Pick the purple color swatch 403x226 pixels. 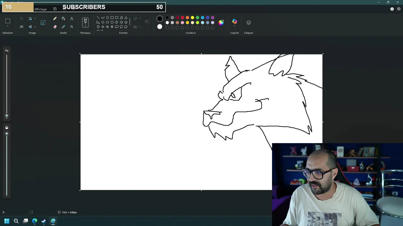click(x=213, y=18)
